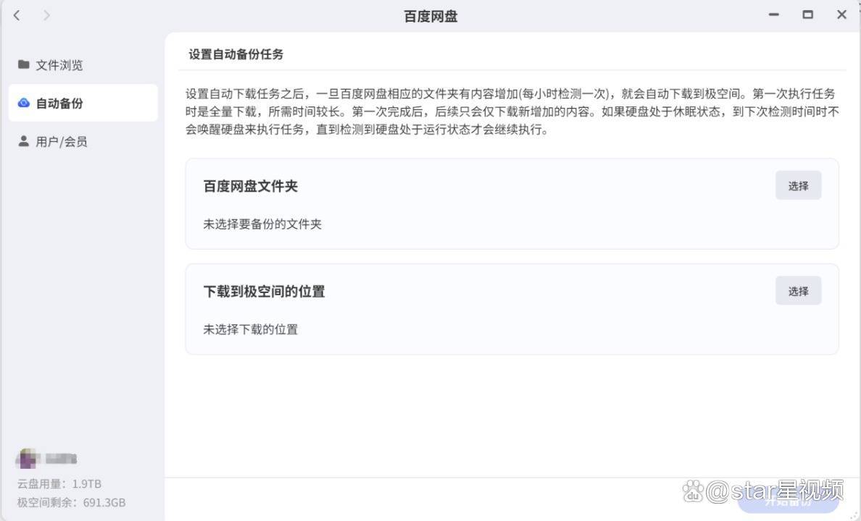Open the 文件浏览 sidebar item
Image resolution: width=861 pixels, height=521 pixels.
tap(83, 64)
